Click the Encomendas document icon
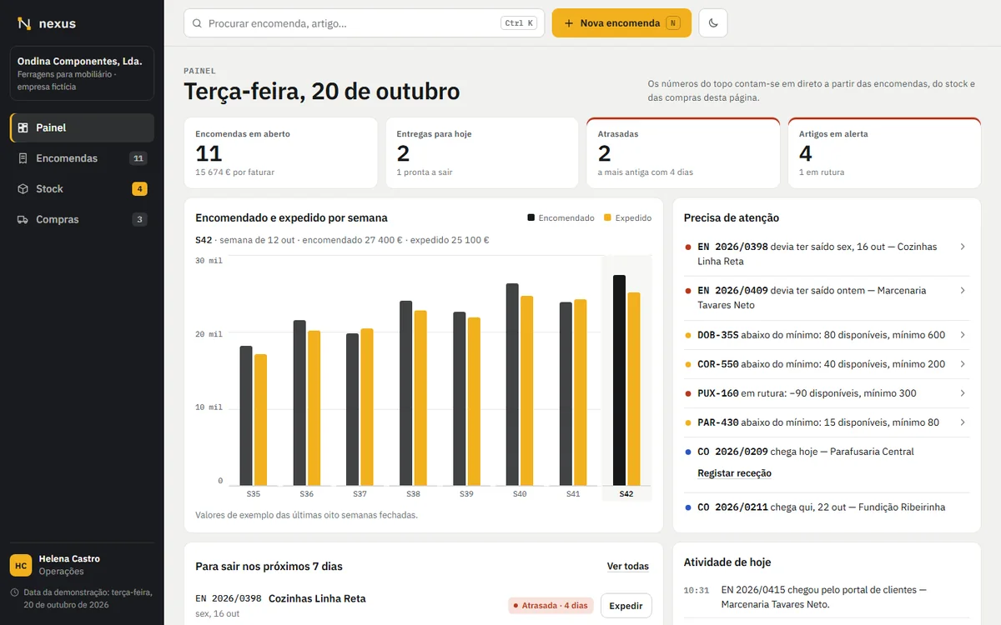Image resolution: width=1001 pixels, height=625 pixels. pos(23,158)
